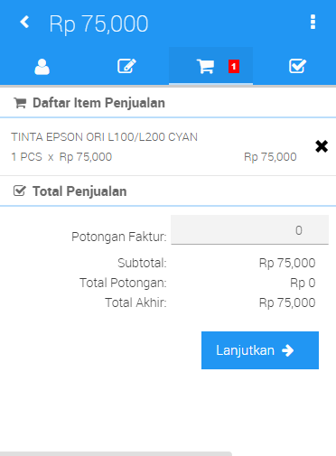Click the Potongan Faktur discount field
336x456 pixels.
pyautogui.click(x=249, y=229)
